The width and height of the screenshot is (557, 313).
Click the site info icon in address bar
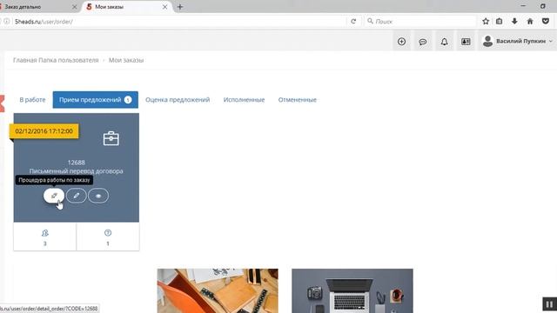tap(6, 21)
